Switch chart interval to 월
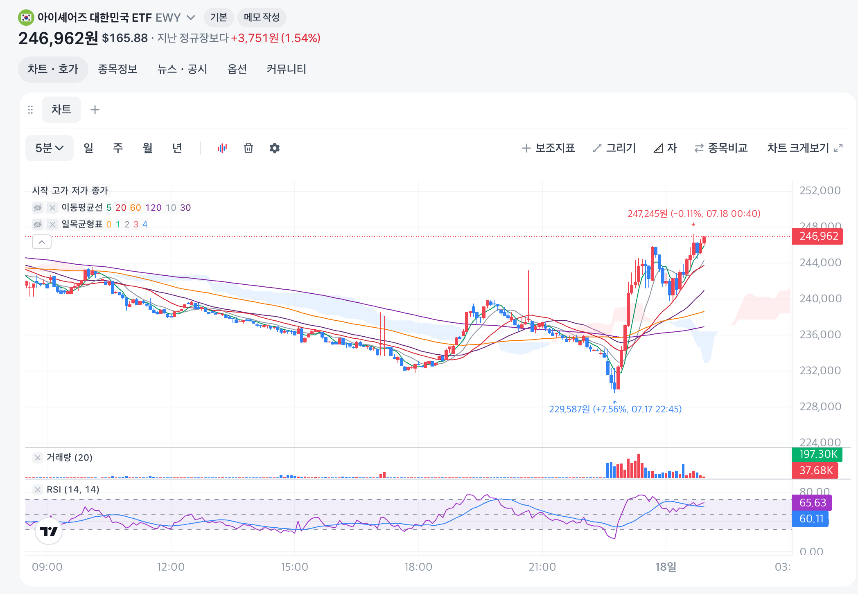Screen dimensions: 858x594 pos(147,148)
